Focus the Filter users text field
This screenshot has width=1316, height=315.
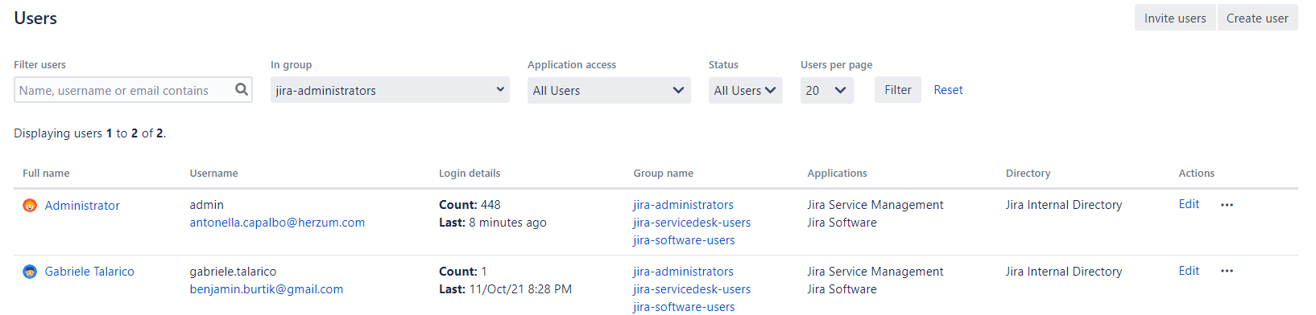133,90
